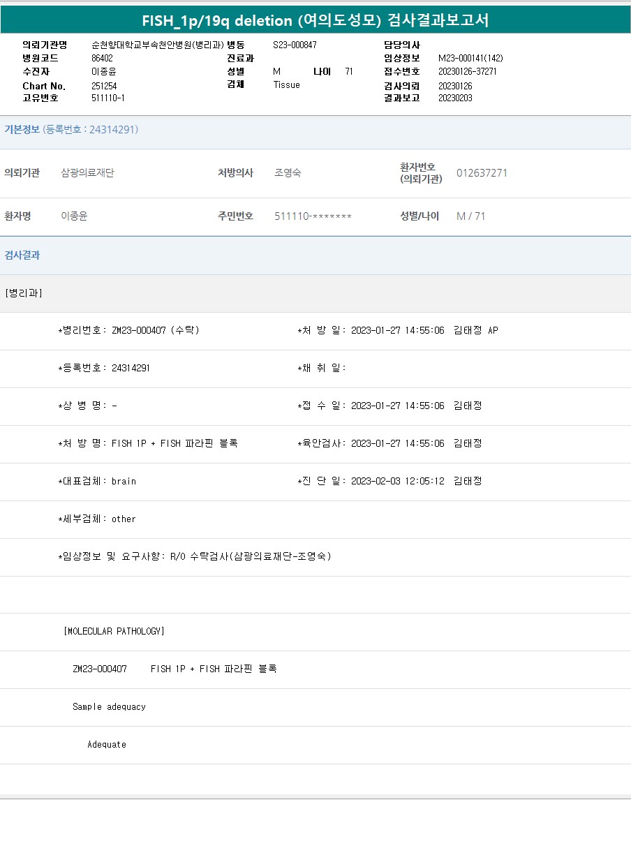This screenshot has width=631, height=853.
Task: Select the Adequate sample result text
Action: [107, 745]
